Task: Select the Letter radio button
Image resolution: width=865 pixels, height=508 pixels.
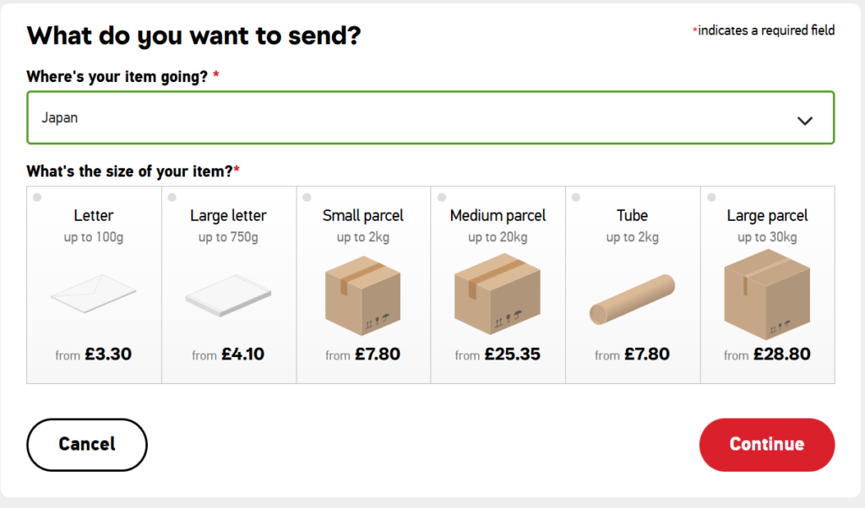Action: click(37, 197)
